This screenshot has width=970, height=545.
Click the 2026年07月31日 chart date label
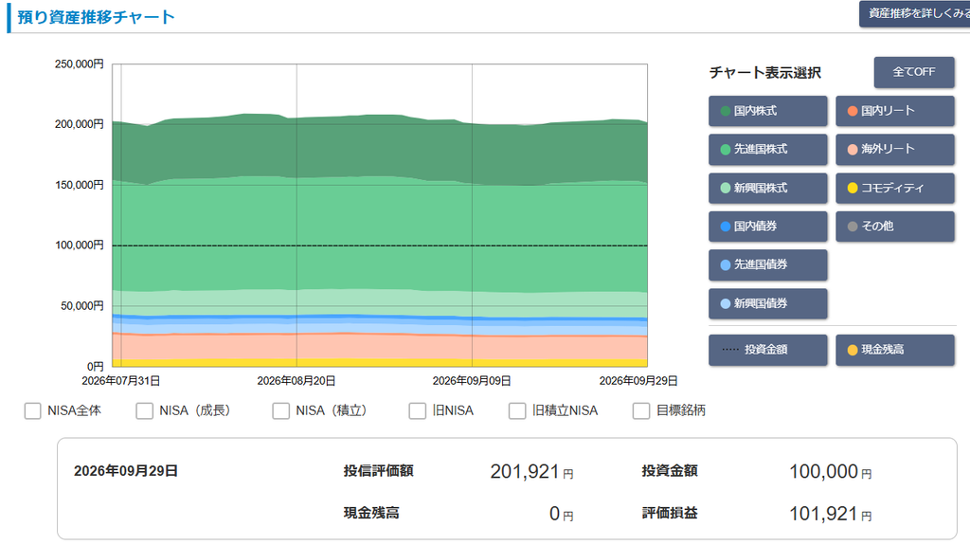click(x=121, y=381)
